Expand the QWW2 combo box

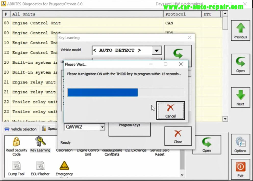point(102,127)
